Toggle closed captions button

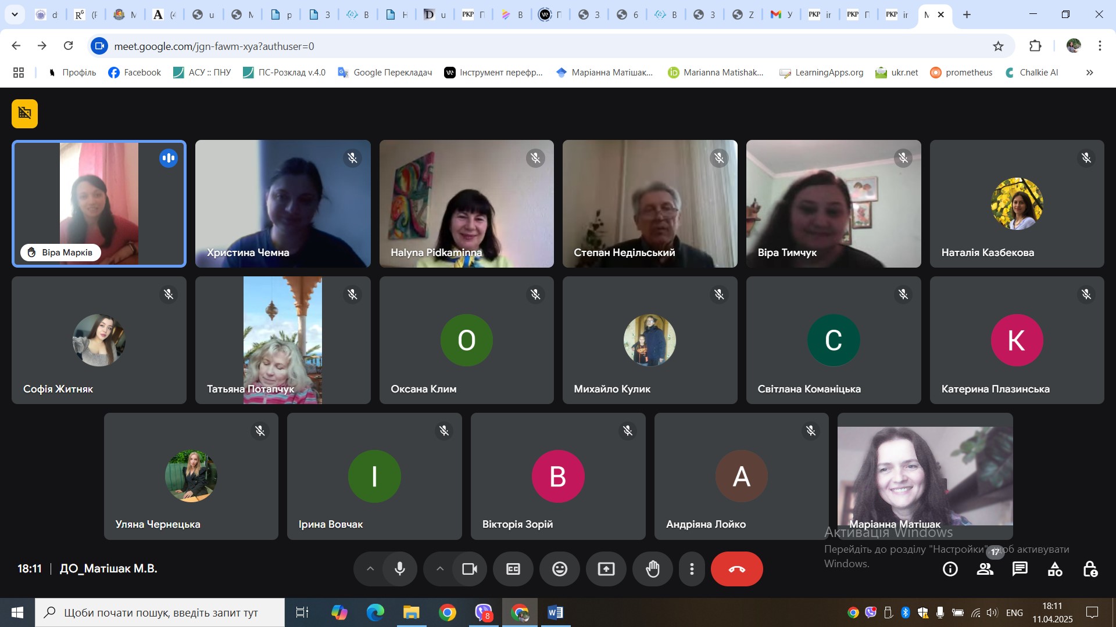pos(513,569)
